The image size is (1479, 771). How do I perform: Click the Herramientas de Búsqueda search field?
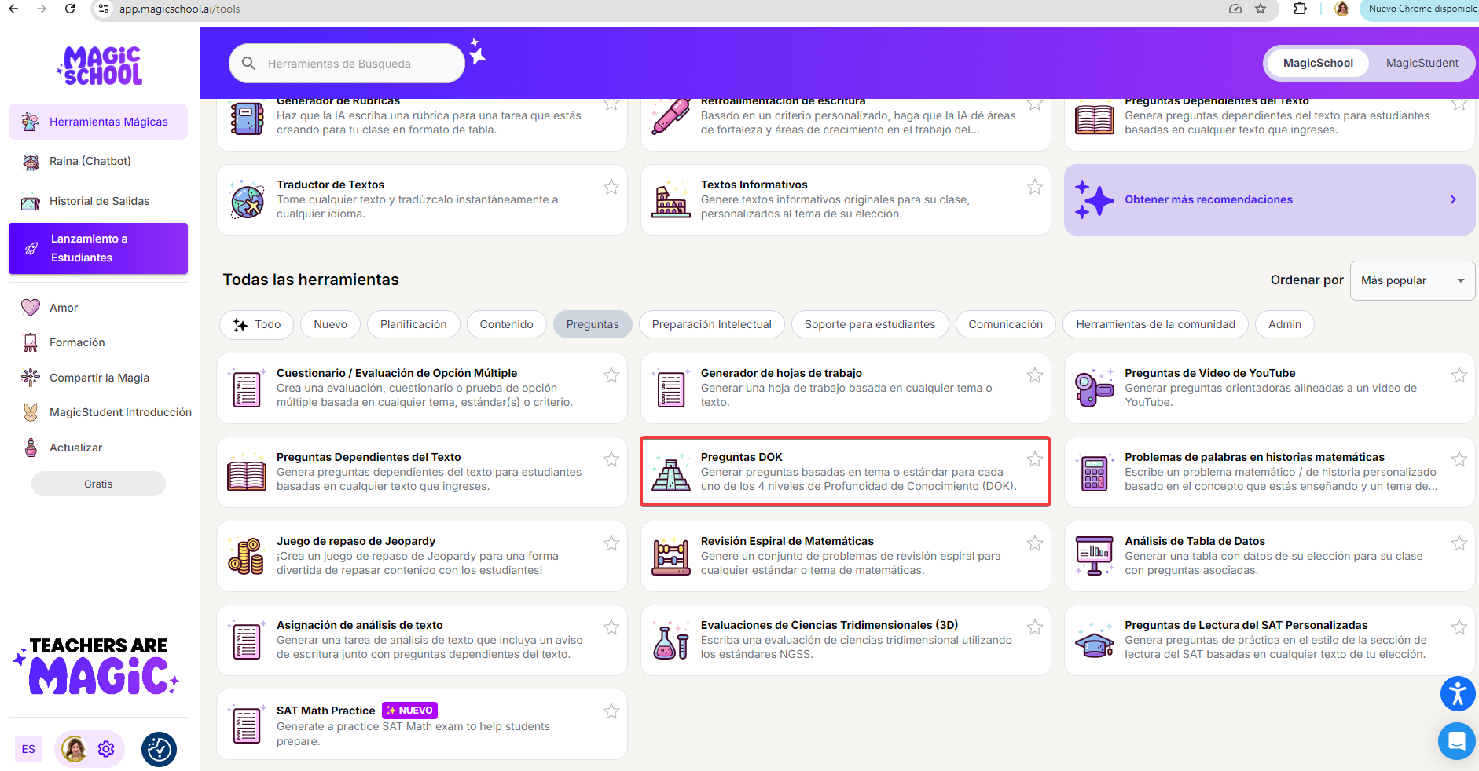[354, 64]
